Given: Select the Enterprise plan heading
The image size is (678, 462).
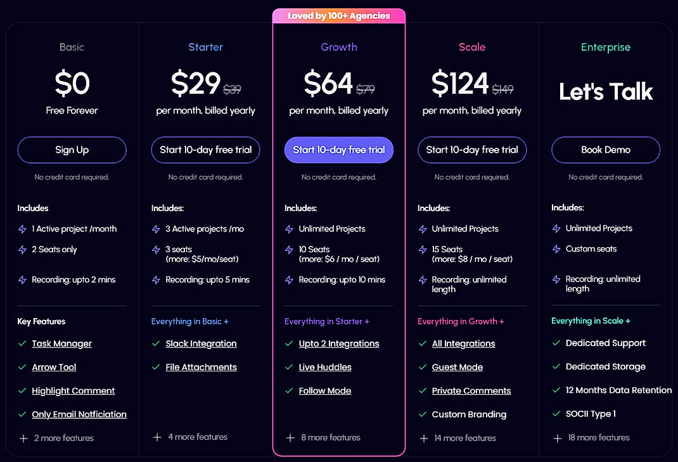Looking at the screenshot, I should pos(605,47).
